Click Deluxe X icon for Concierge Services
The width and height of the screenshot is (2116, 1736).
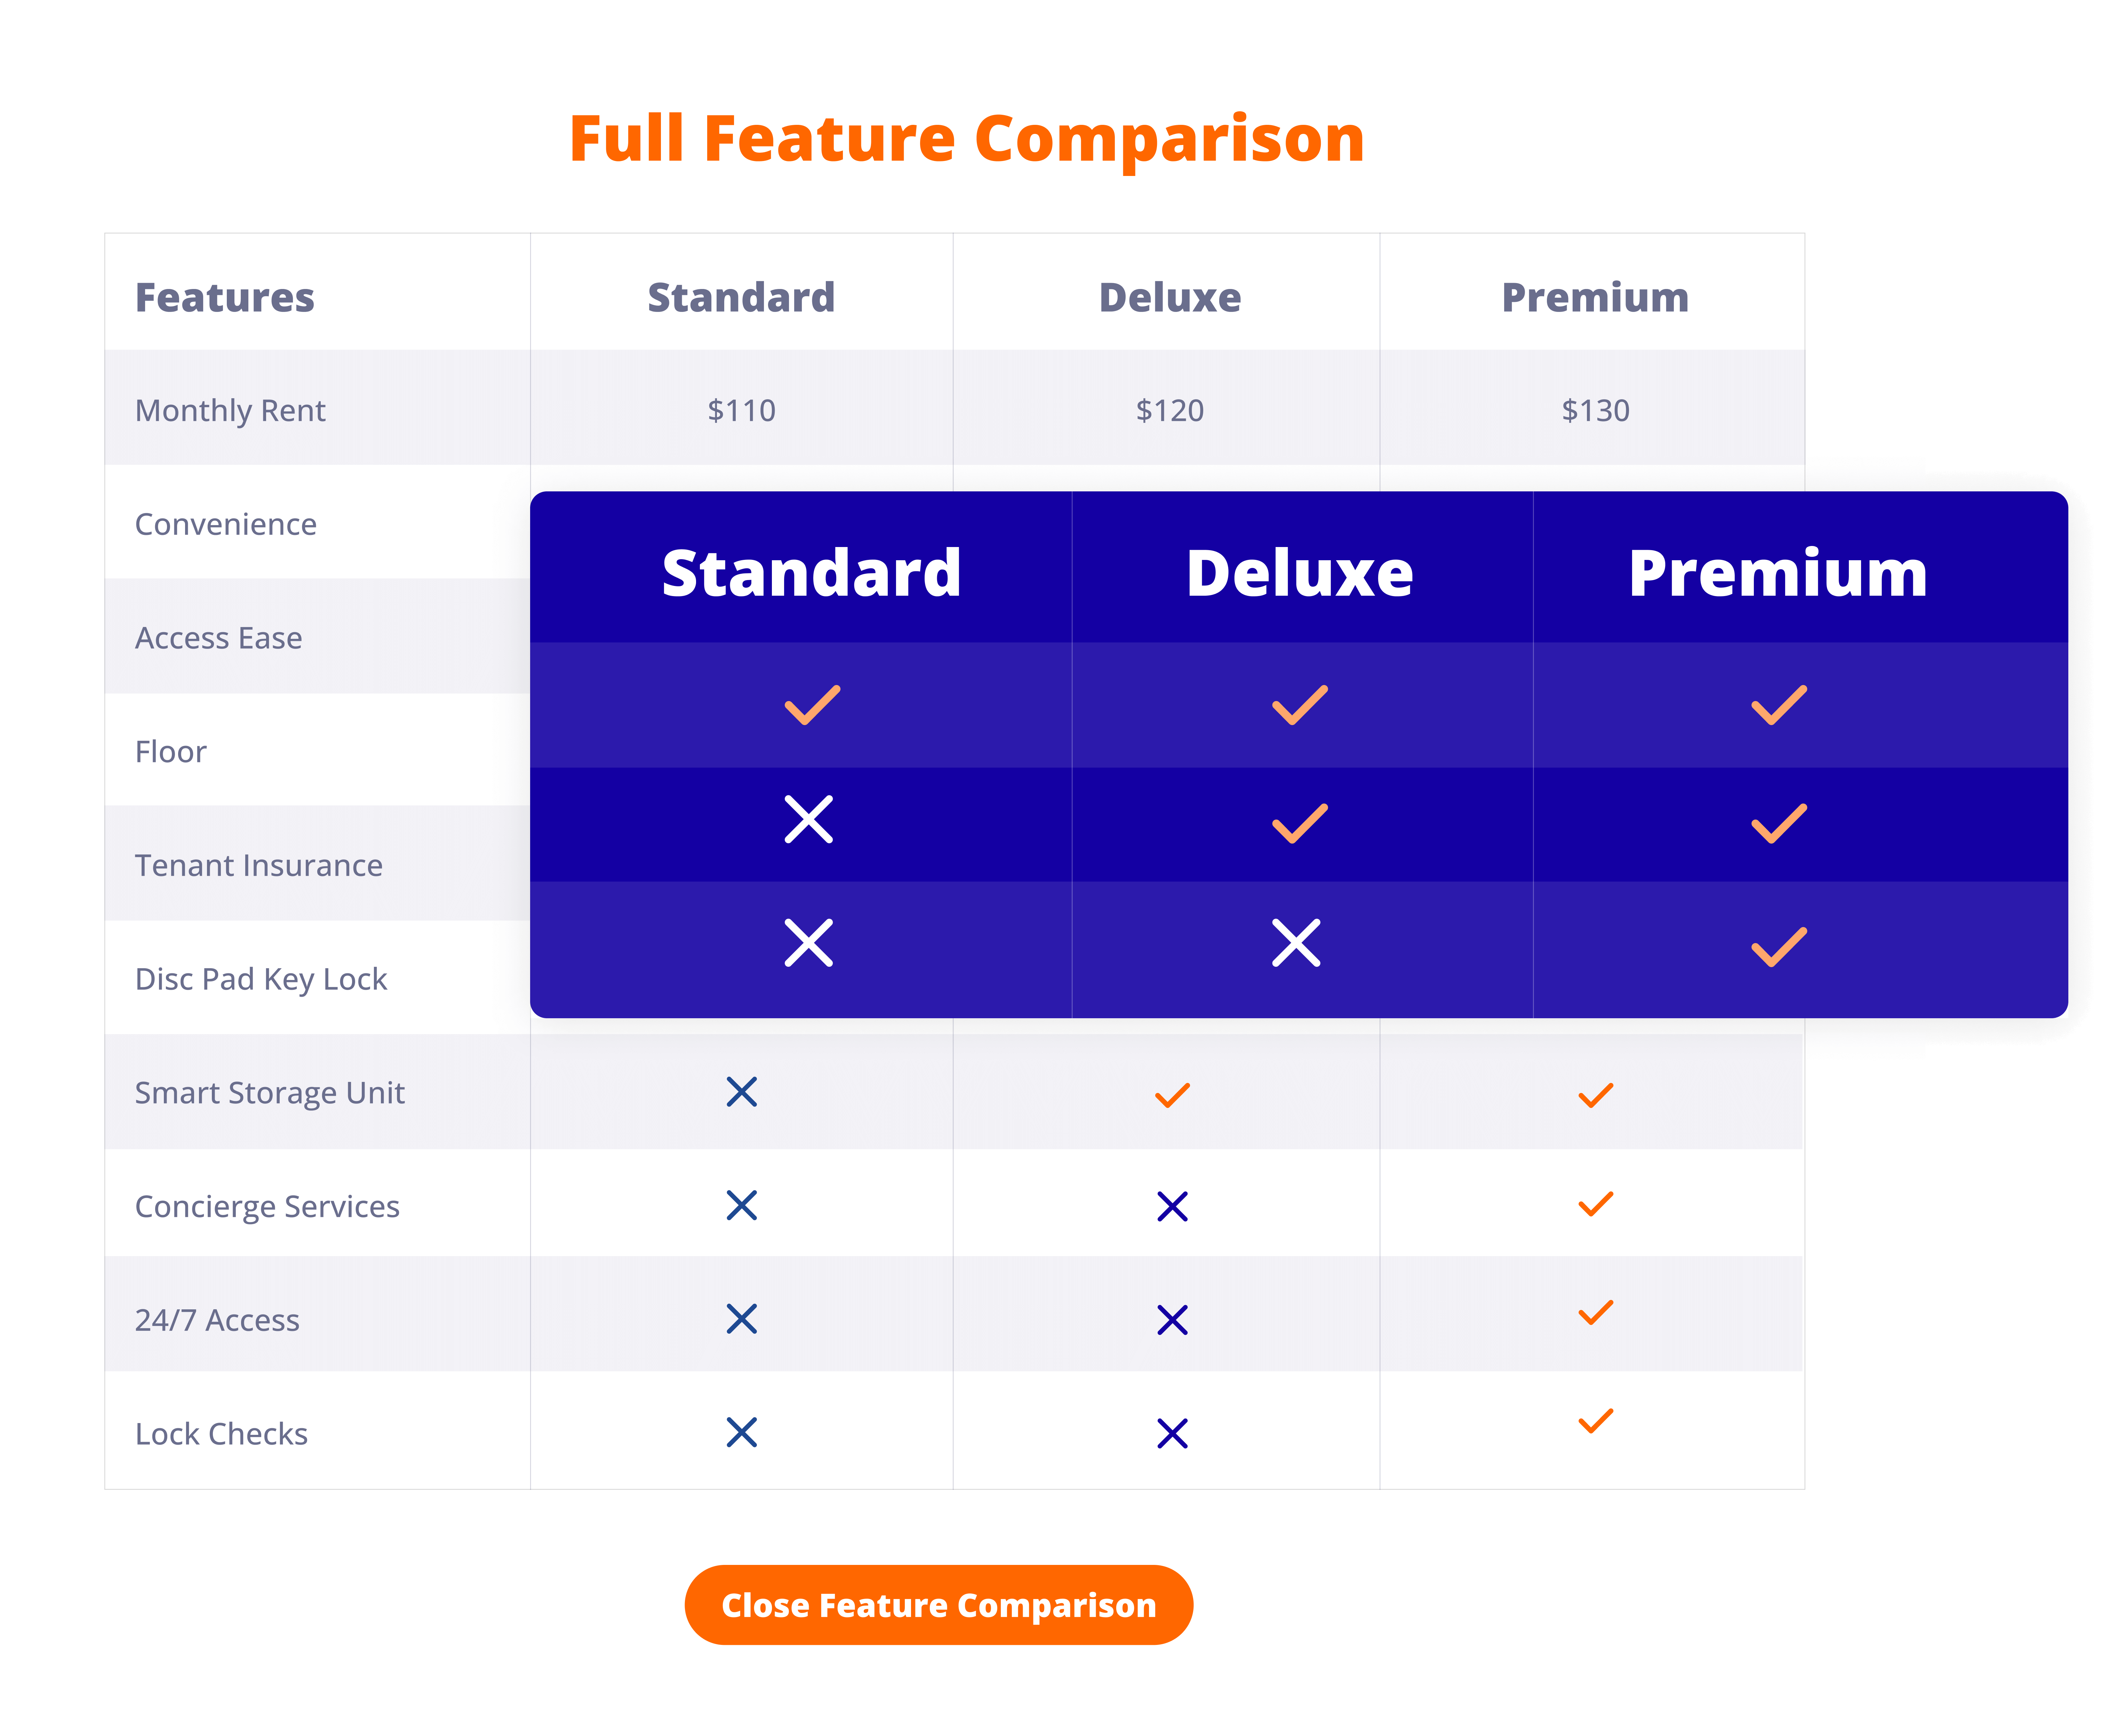click(x=1172, y=1206)
